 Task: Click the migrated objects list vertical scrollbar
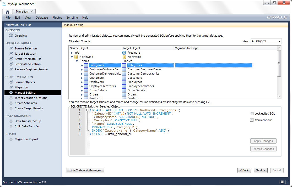coord(279,64)
